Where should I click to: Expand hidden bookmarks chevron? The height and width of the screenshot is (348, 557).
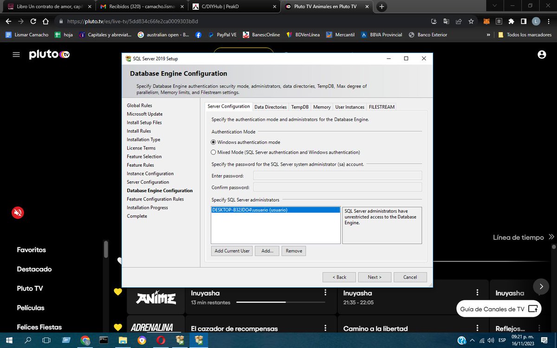(x=488, y=35)
